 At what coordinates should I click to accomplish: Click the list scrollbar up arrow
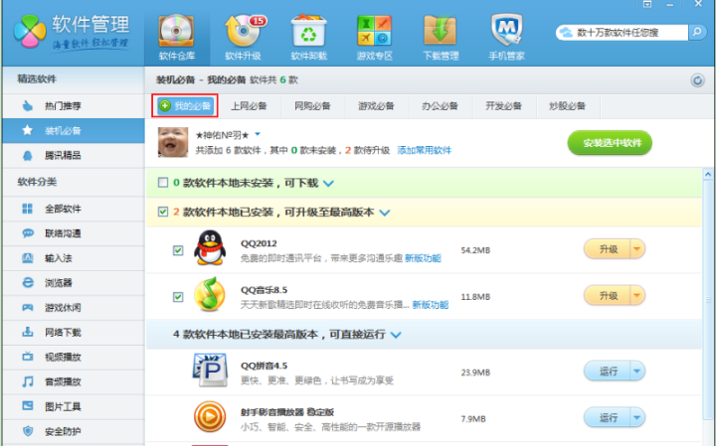click(708, 175)
